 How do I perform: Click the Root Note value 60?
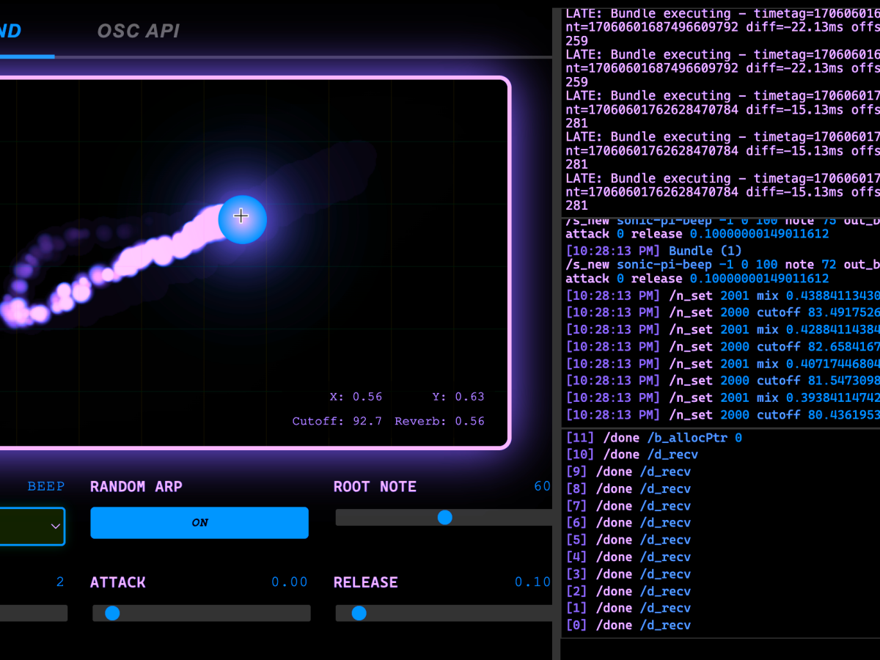[542, 486]
